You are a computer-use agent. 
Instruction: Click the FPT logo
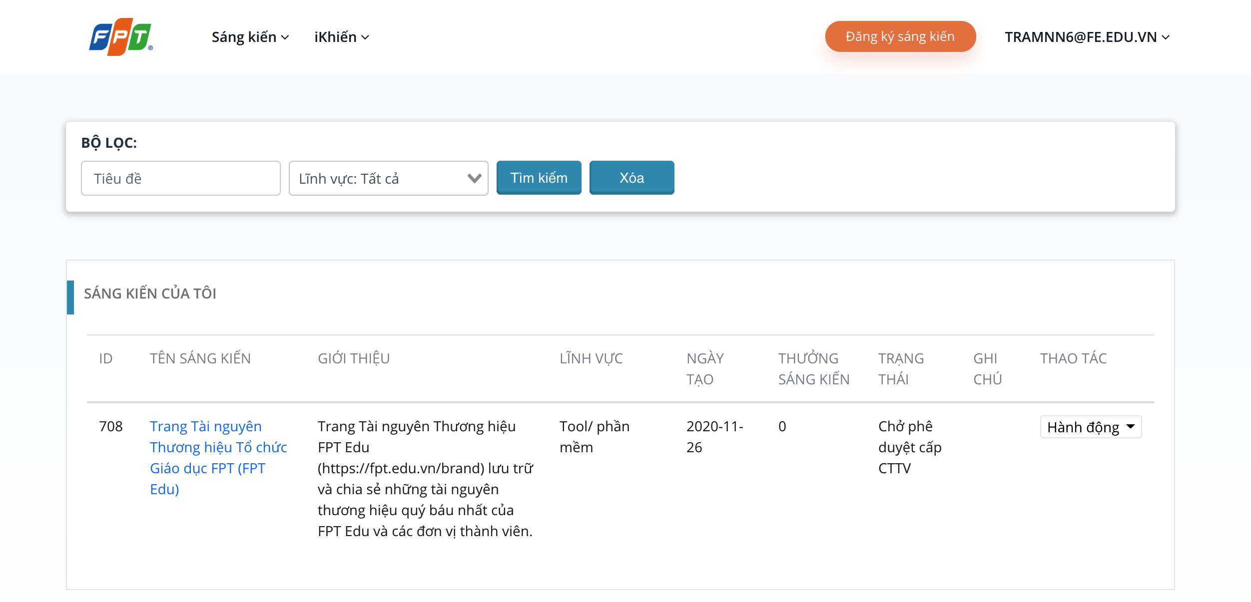coord(120,37)
